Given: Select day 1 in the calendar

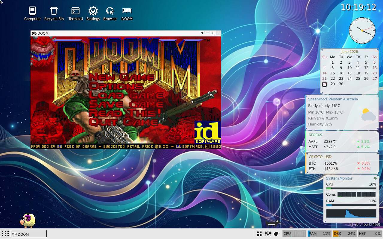Looking at the screenshot, I should point(332,62).
